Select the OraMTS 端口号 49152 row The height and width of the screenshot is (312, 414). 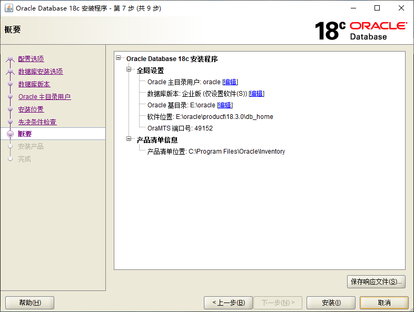[180, 128]
